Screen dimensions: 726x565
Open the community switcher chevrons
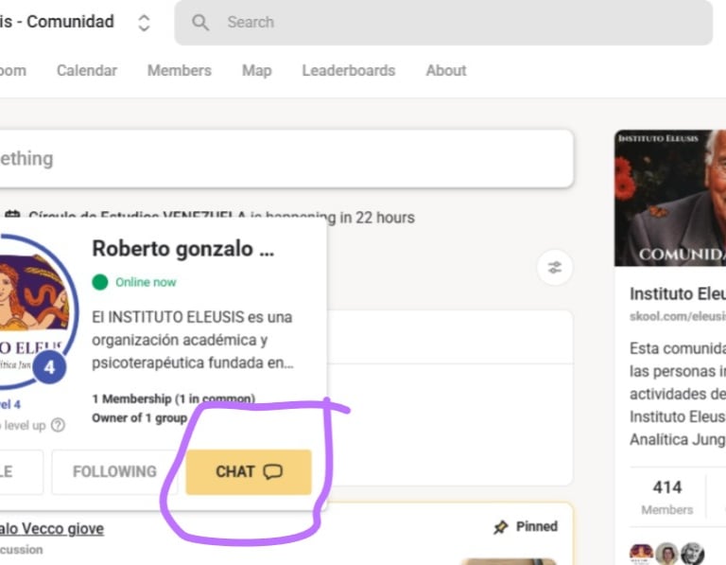144,23
